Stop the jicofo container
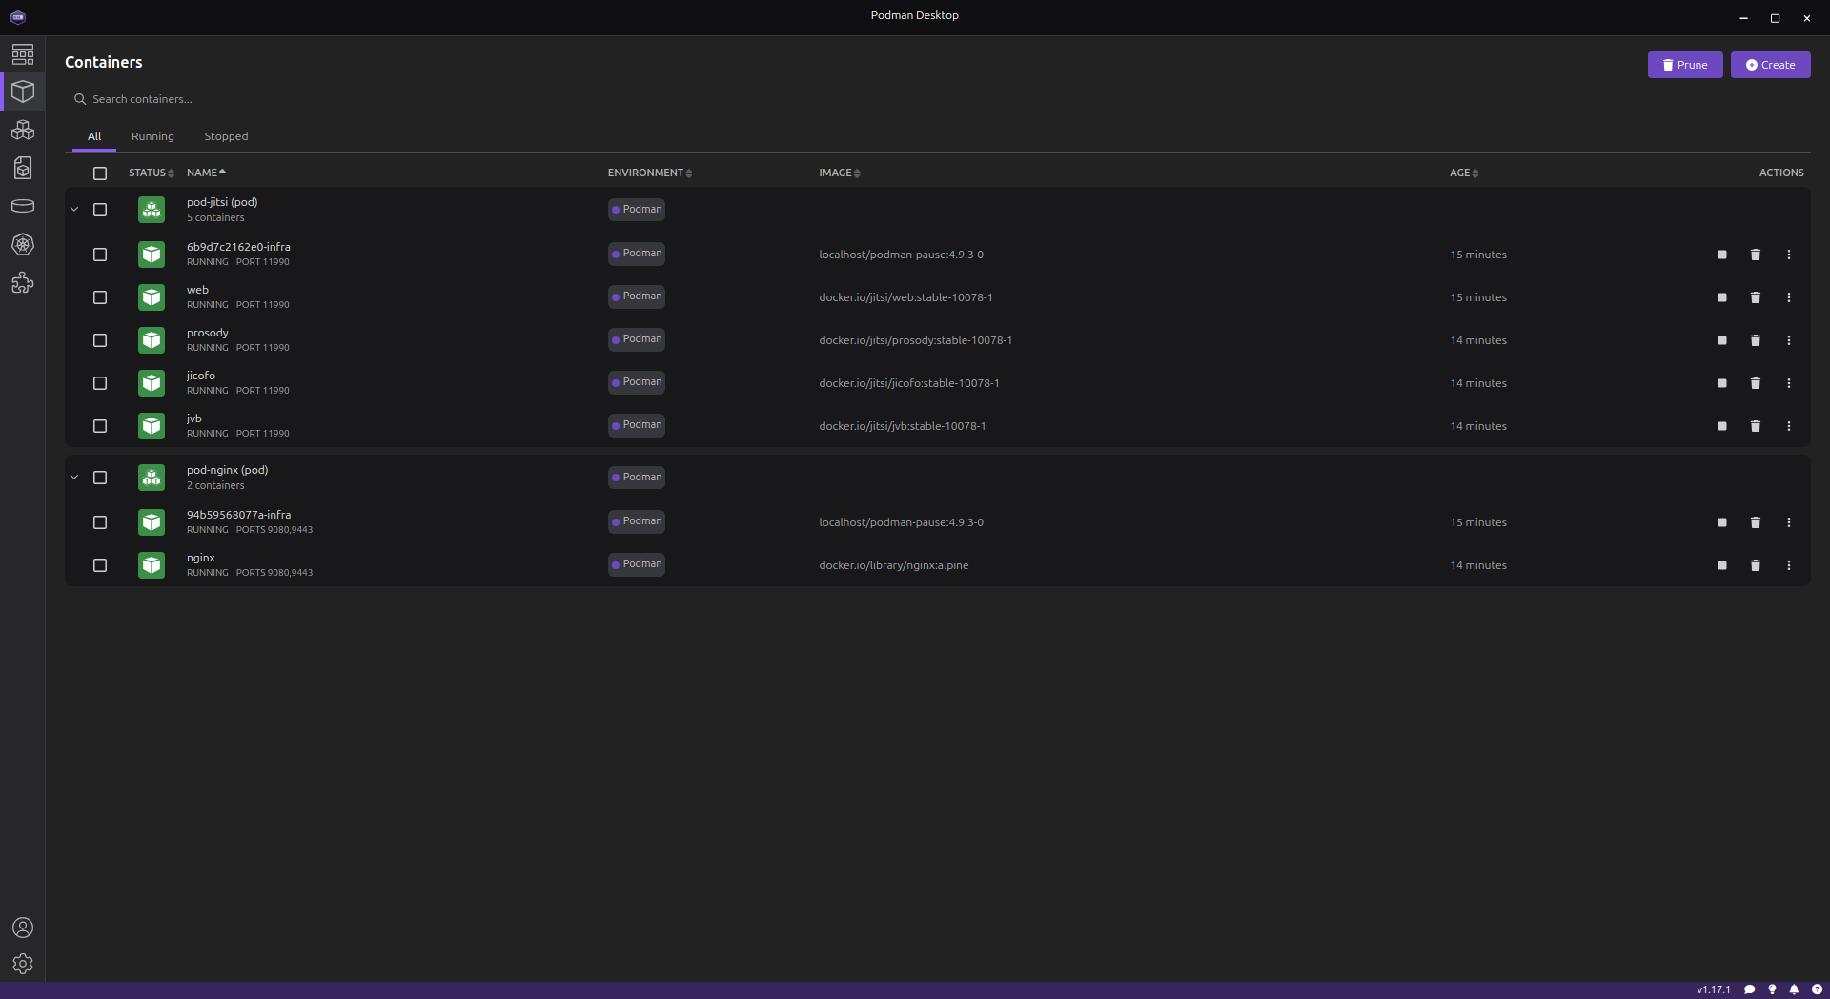Image resolution: width=1830 pixels, height=999 pixels. click(1722, 383)
